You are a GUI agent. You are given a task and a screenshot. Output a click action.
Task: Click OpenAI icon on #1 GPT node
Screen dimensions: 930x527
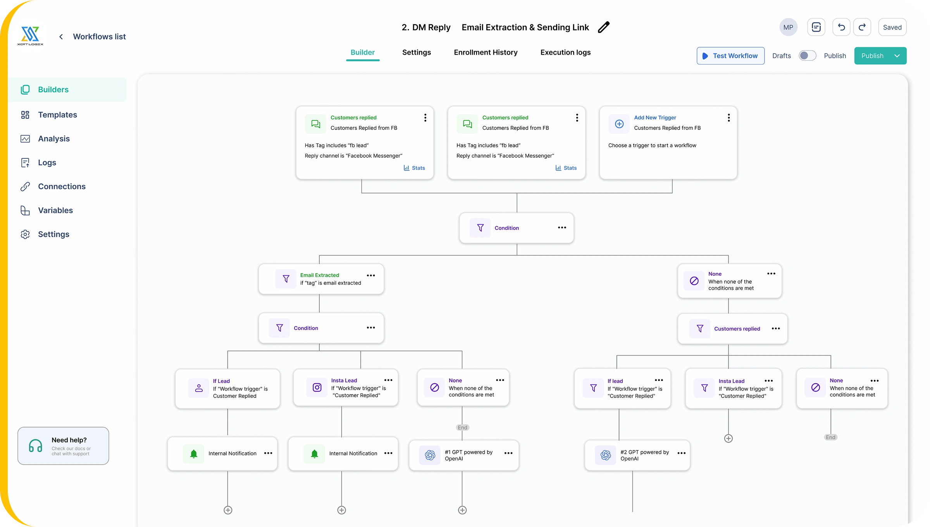pos(430,455)
